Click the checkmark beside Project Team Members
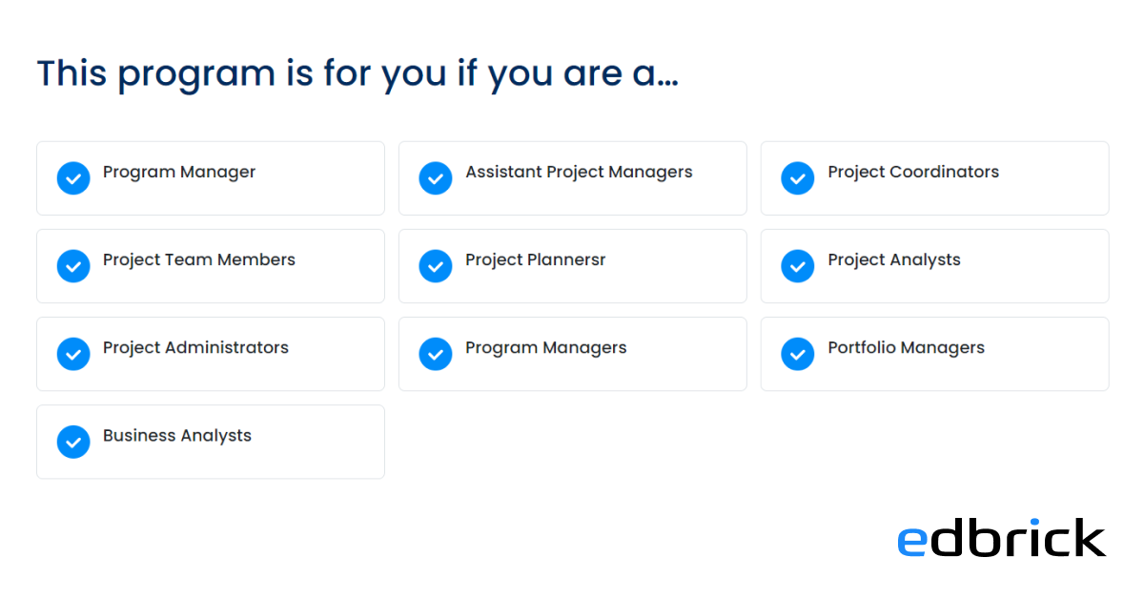Screen dimensions: 1144x599 (x=73, y=266)
